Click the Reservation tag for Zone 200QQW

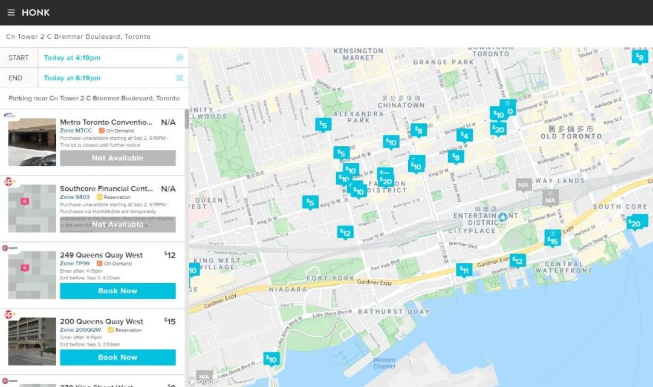[125, 330]
